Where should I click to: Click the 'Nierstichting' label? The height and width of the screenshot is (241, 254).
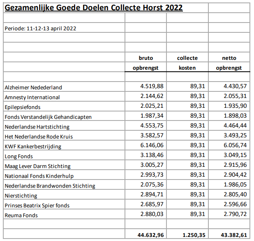click(x=21, y=196)
